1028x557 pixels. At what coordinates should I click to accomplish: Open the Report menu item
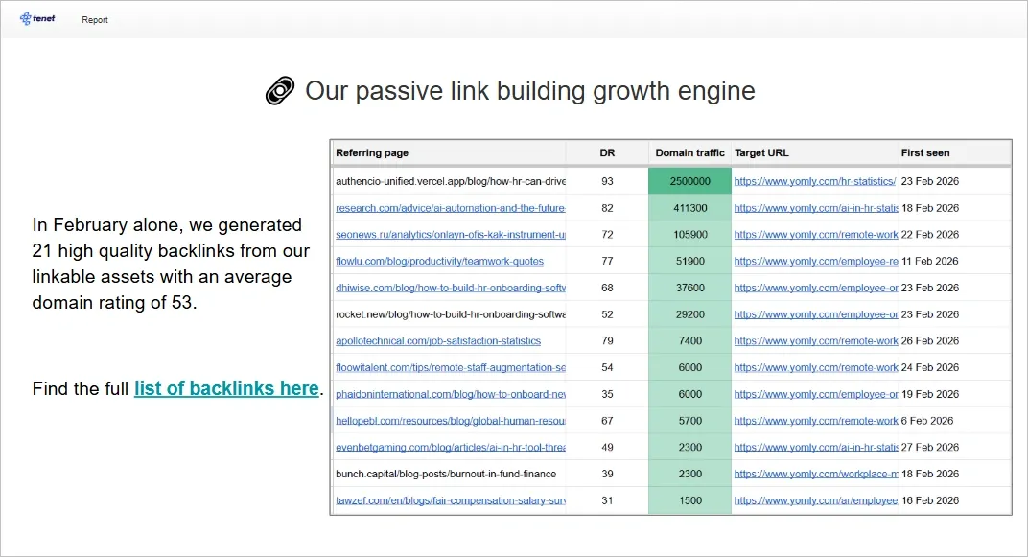(x=95, y=20)
